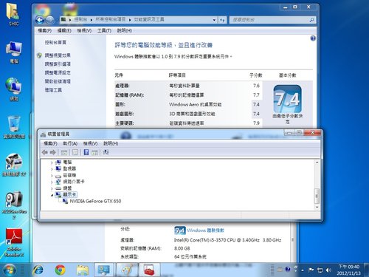Launch Internet Explorer from the taskbar
Viewport: 369px width, 277px height.
tap(38, 270)
